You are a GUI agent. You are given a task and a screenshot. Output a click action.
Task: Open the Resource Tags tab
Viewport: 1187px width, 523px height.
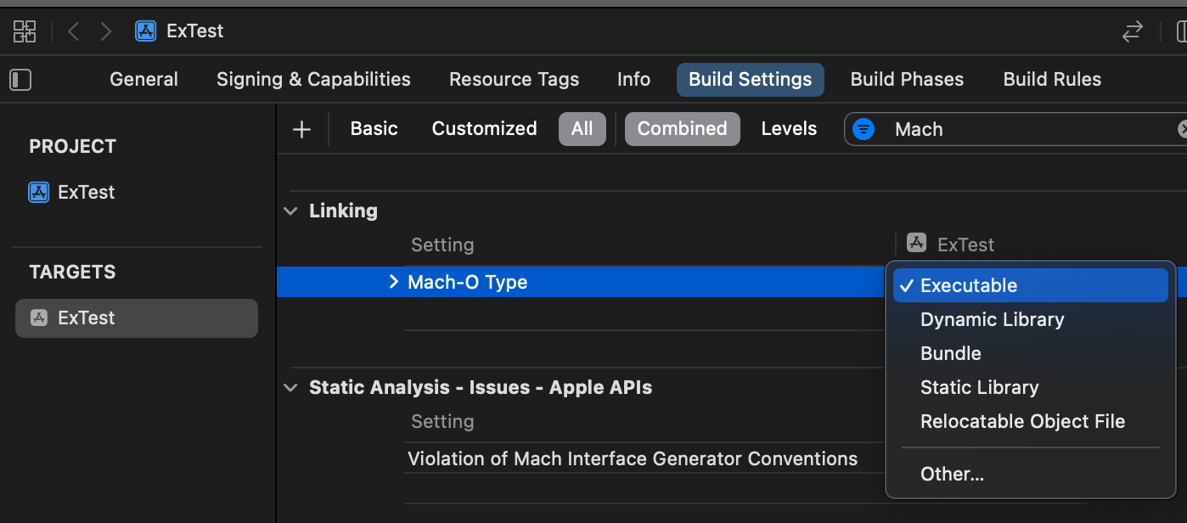pos(514,80)
